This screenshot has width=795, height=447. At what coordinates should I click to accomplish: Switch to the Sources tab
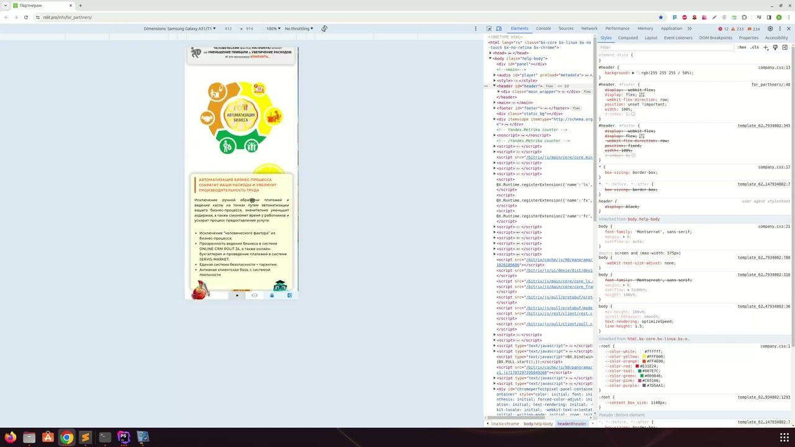[566, 29]
